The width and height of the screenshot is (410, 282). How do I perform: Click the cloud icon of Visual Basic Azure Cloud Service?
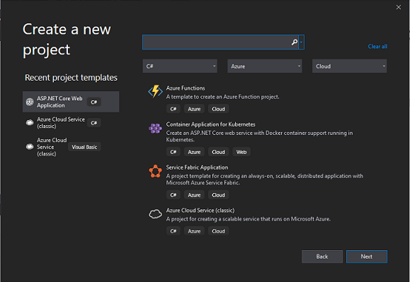point(30,146)
